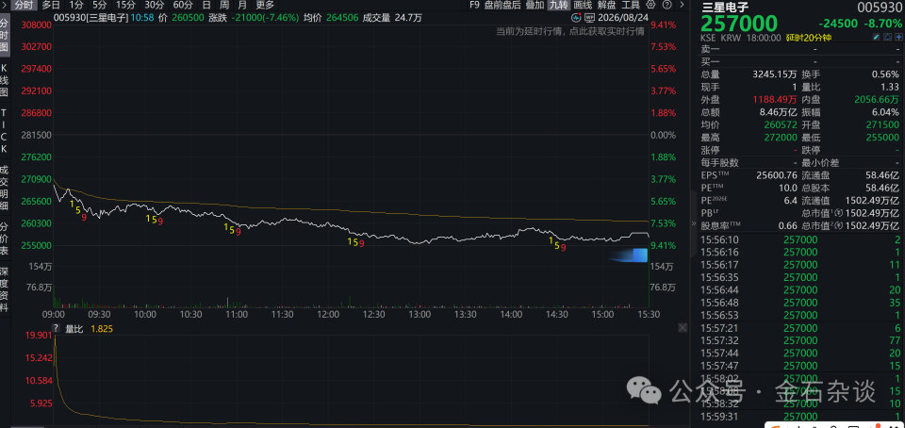Select the 多日 timeframe tab

(x=51, y=6)
